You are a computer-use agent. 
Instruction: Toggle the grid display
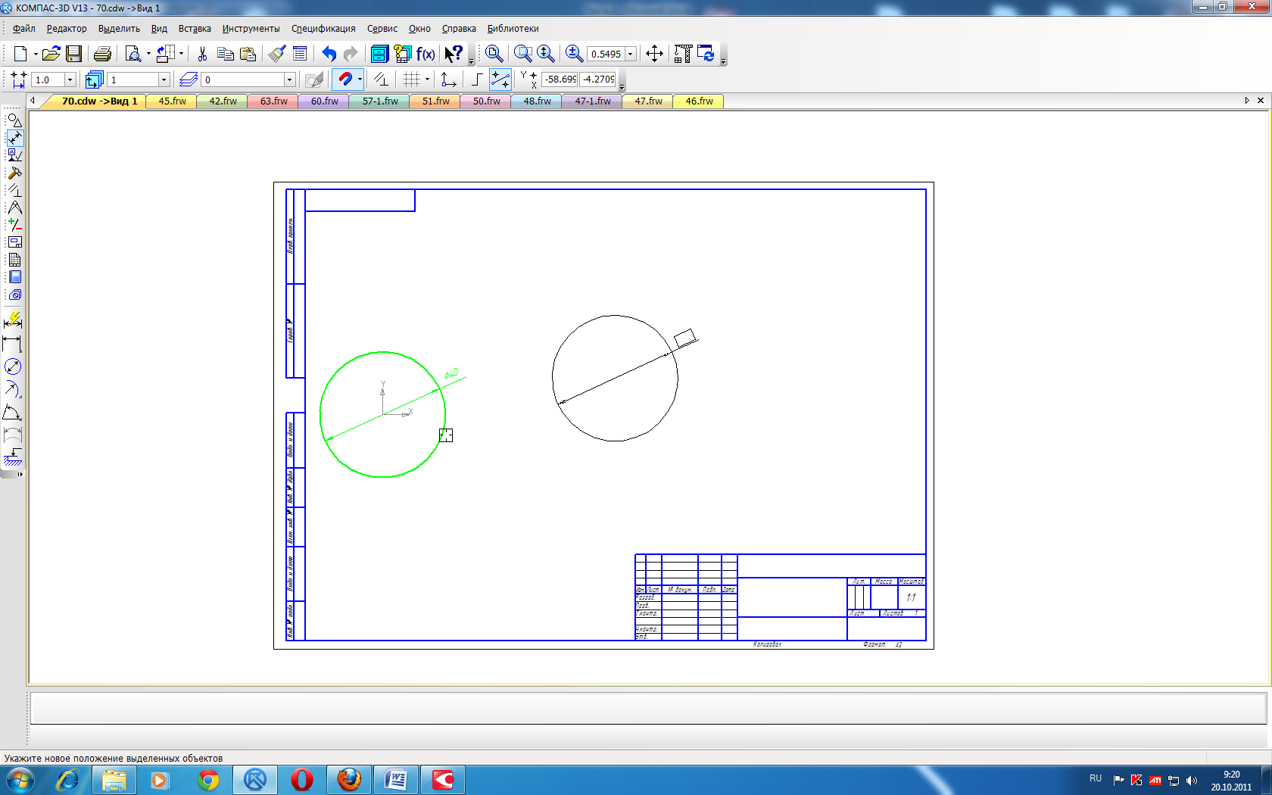(x=411, y=79)
